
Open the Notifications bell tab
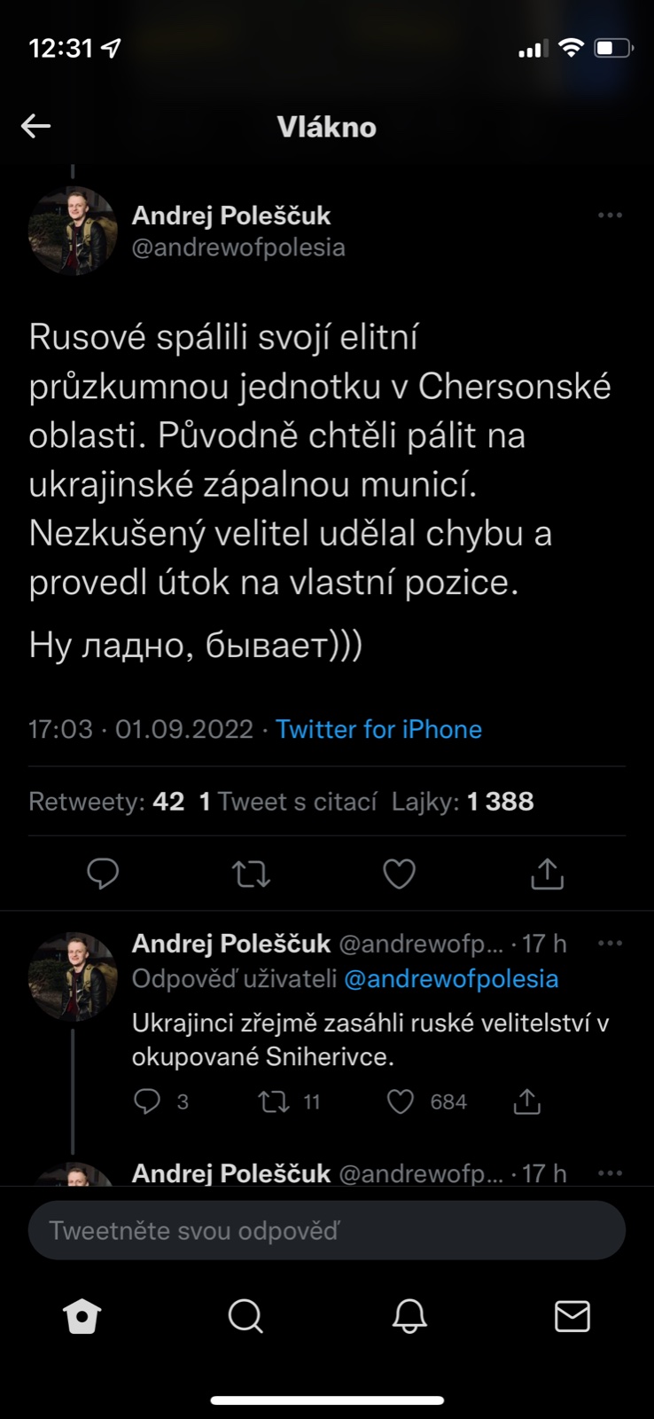(x=409, y=1317)
